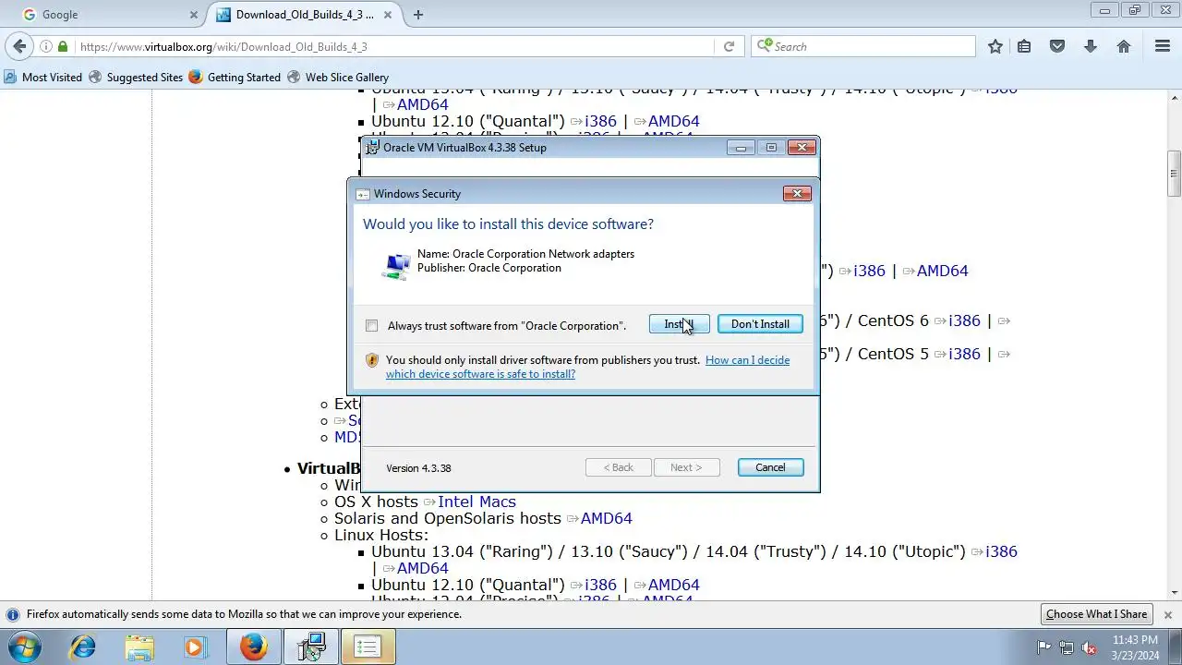Check Always trust software from Oracle Corporation

pos(371,325)
